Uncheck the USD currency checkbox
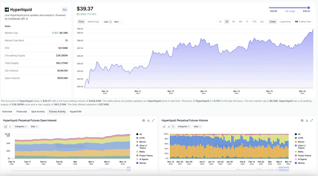 (x=110, y=22)
